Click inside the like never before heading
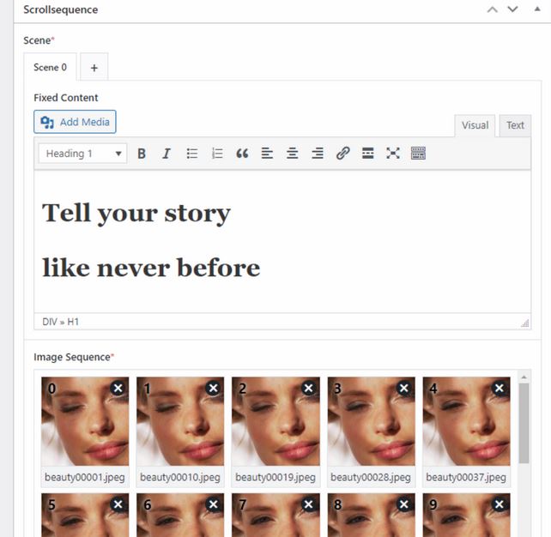Image resolution: width=551 pixels, height=537 pixels. point(151,268)
